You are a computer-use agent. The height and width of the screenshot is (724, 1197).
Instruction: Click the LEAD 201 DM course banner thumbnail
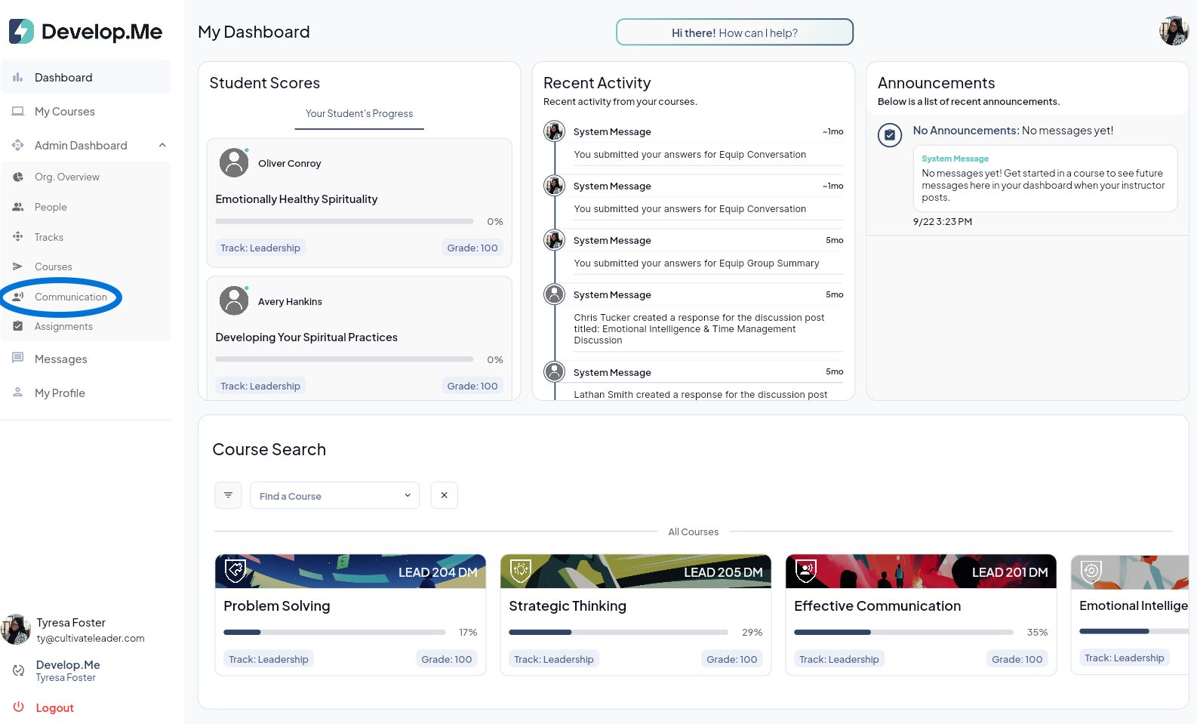(921, 571)
